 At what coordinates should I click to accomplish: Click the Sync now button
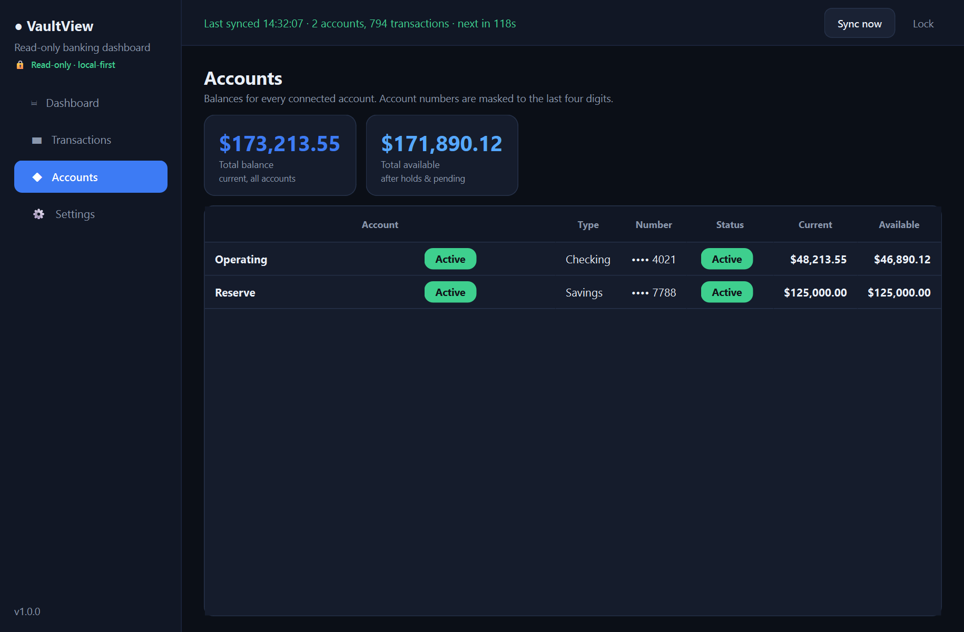point(859,24)
